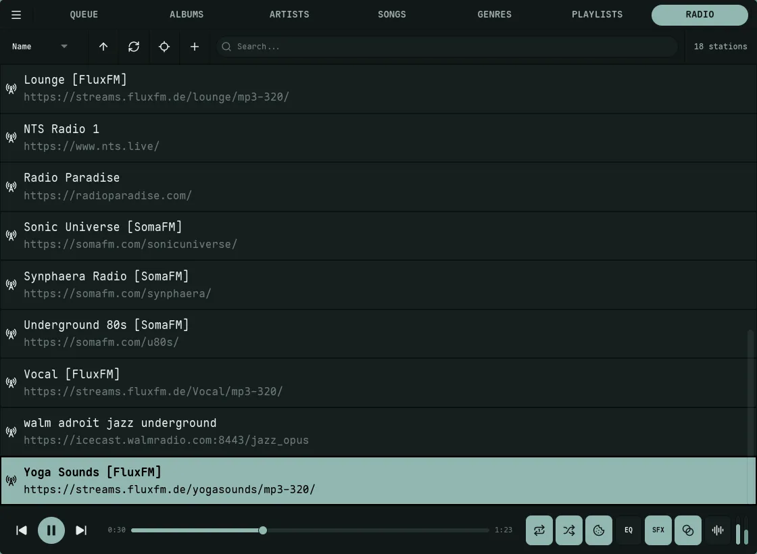Skip to the previous track
Screen dimensions: 757x554
click(21, 530)
